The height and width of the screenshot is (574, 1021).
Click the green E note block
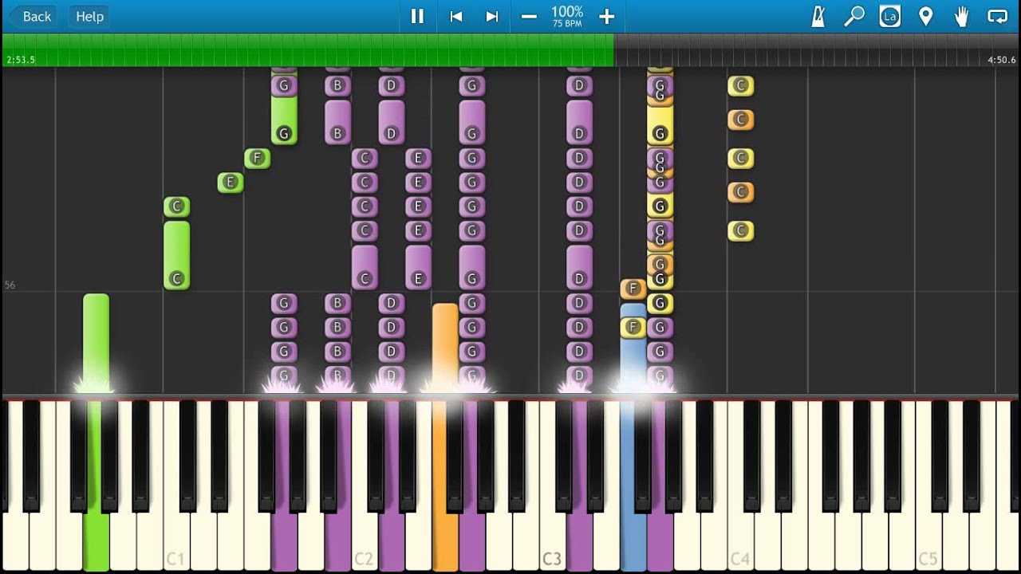230,183
